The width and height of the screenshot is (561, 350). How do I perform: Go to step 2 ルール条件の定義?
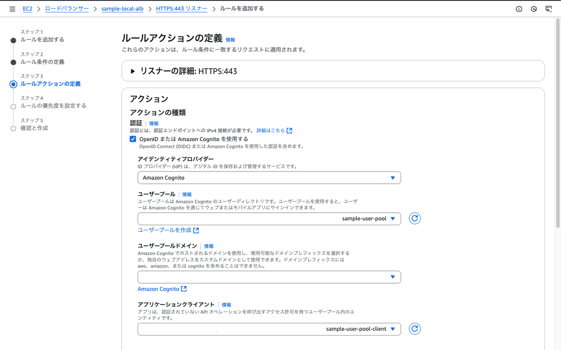click(43, 62)
